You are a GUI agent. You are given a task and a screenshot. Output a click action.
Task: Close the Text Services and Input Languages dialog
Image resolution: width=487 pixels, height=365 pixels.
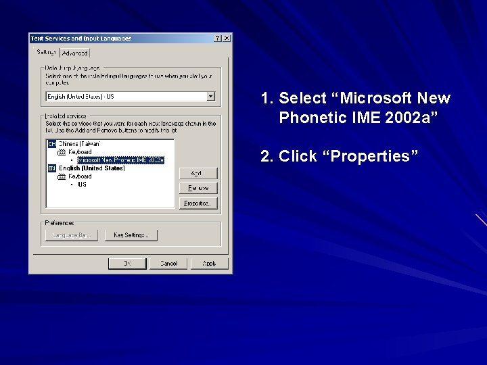click(x=227, y=38)
